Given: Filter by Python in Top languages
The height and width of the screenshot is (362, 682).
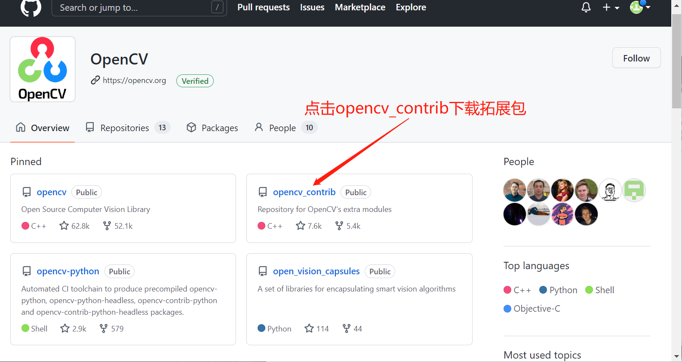Looking at the screenshot, I should (x=558, y=290).
